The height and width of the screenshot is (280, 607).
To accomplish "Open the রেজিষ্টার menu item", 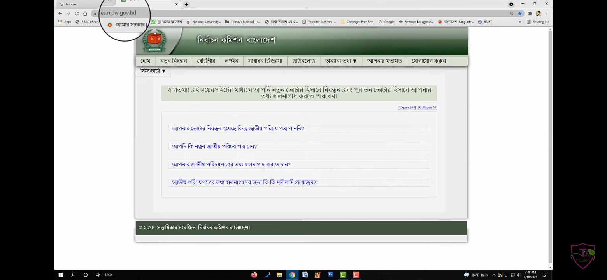I will click(x=206, y=61).
